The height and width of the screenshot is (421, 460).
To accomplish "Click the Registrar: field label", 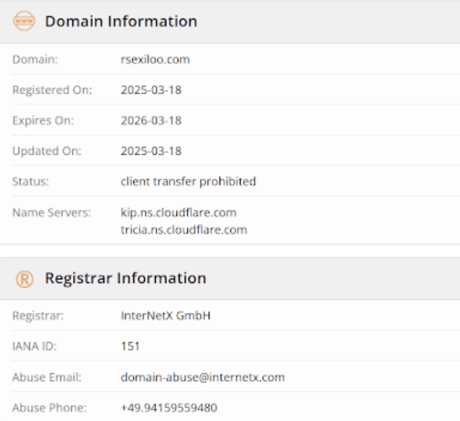I will click(x=38, y=316).
